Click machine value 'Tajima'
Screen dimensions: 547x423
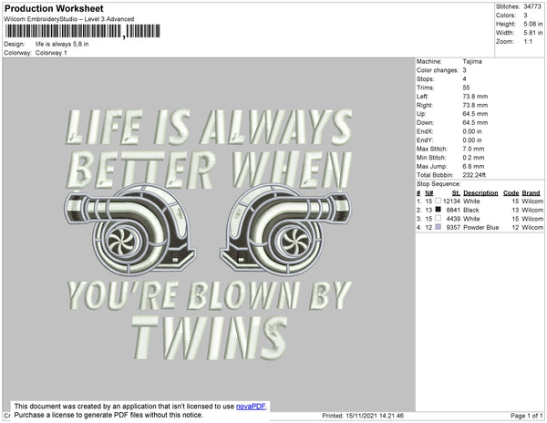(472, 61)
